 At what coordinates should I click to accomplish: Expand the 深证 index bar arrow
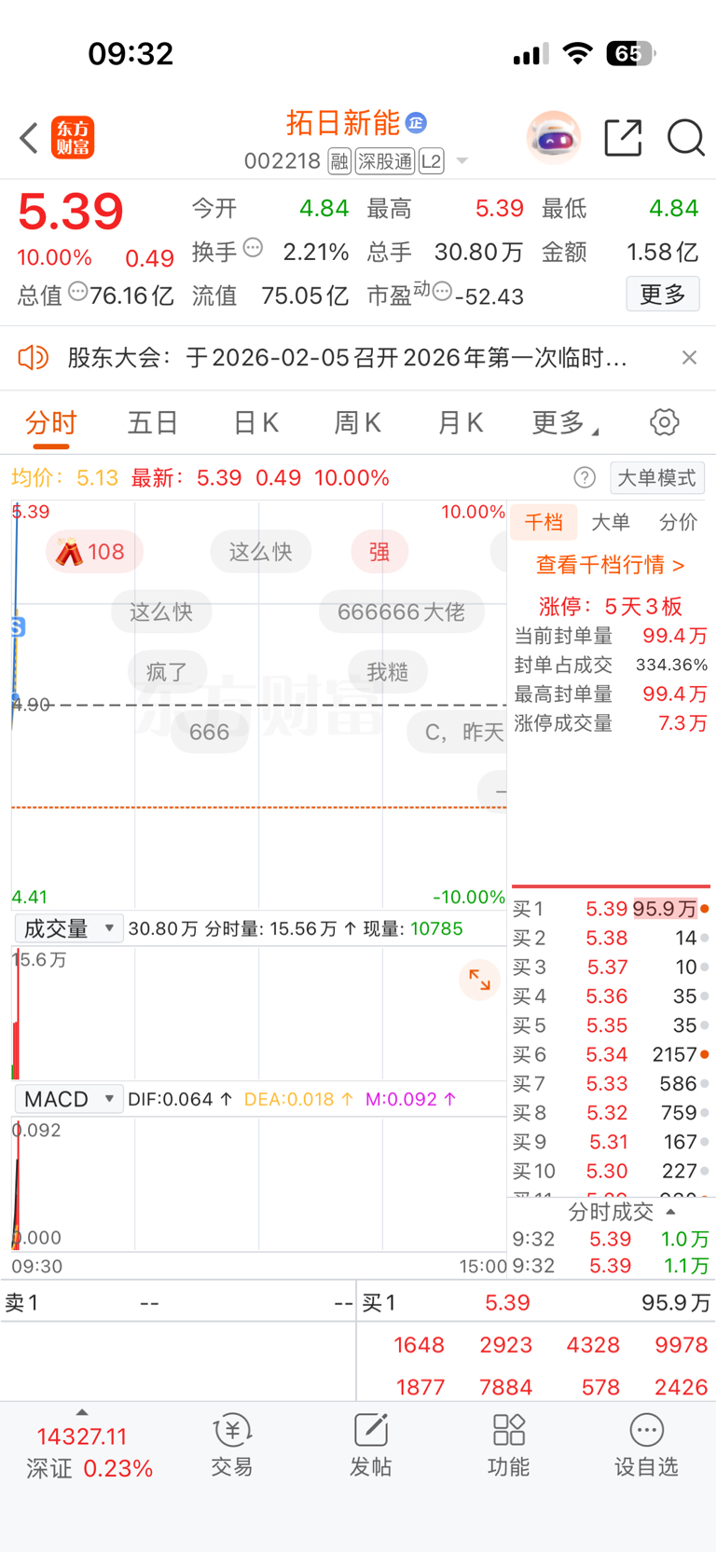point(82,1412)
